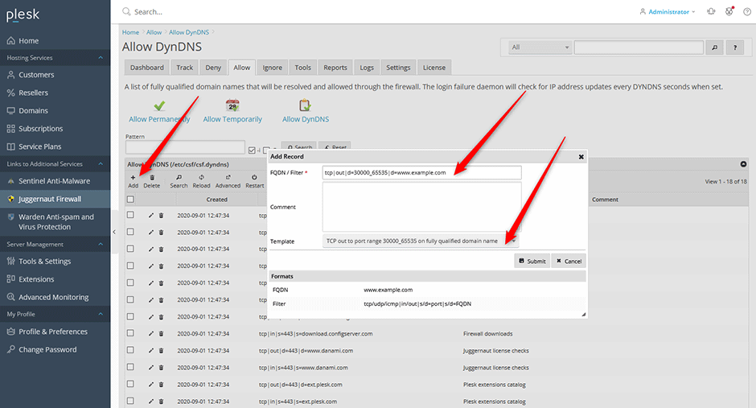Switch to the Ignore tab
Viewport: 756px width, 408px height.
(273, 68)
